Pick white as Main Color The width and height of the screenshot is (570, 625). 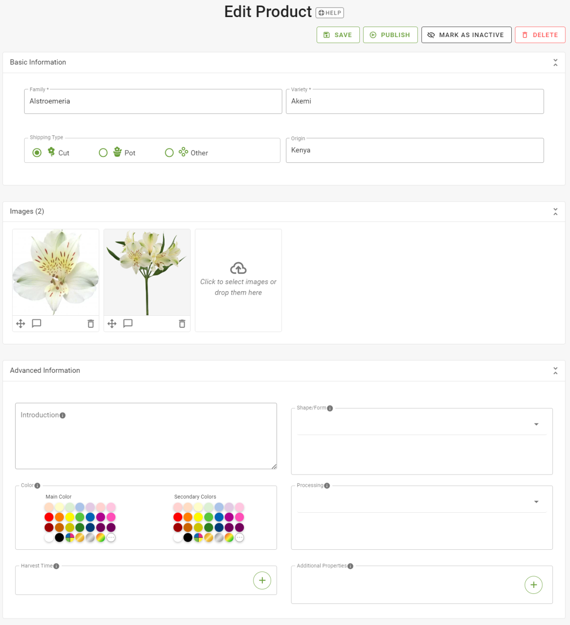(49, 538)
